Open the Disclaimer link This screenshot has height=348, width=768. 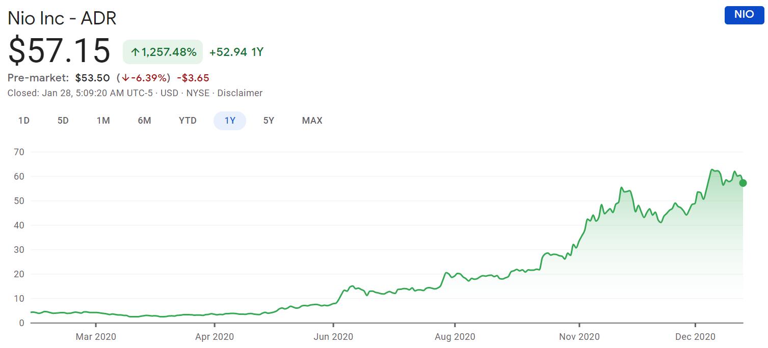pyautogui.click(x=240, y=93)
